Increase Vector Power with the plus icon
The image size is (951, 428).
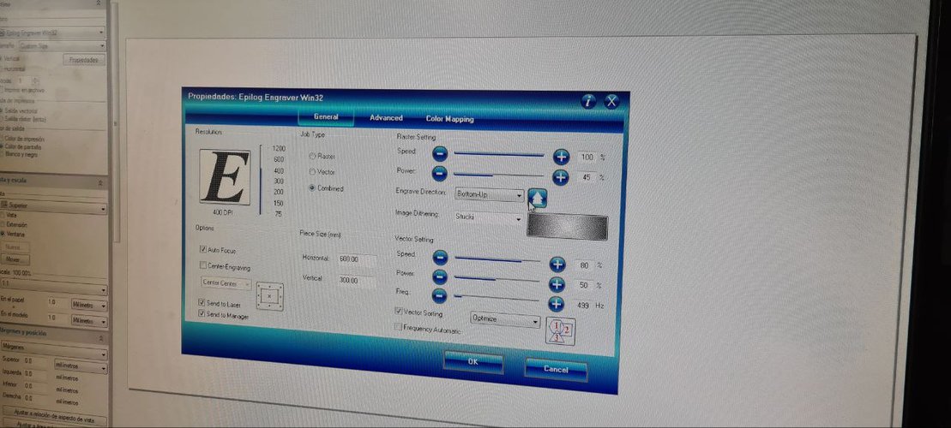[x=557, y=284]
